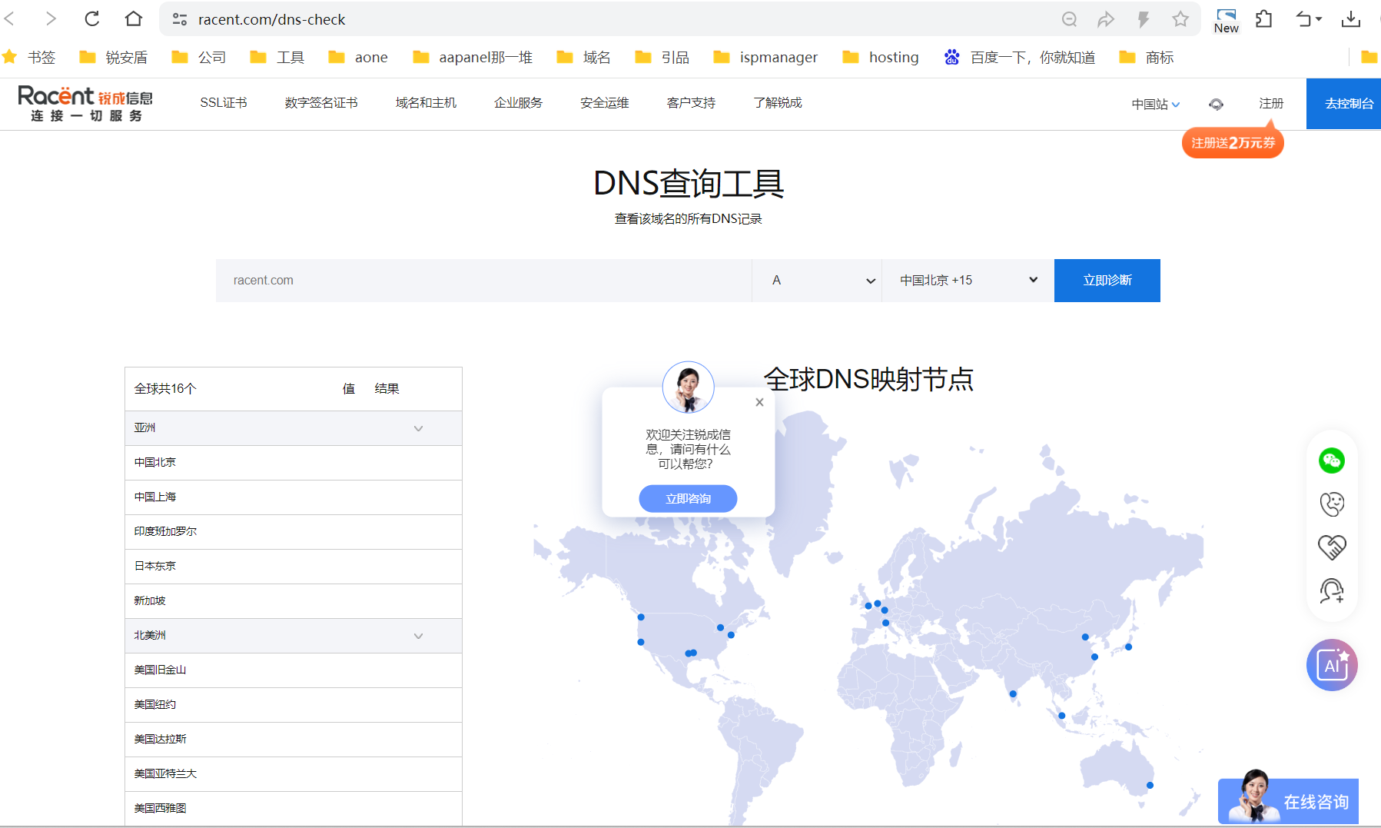Launch the AI assistant floating button
Viewport: 1381px width, 828px height.
pos(1332,665)
